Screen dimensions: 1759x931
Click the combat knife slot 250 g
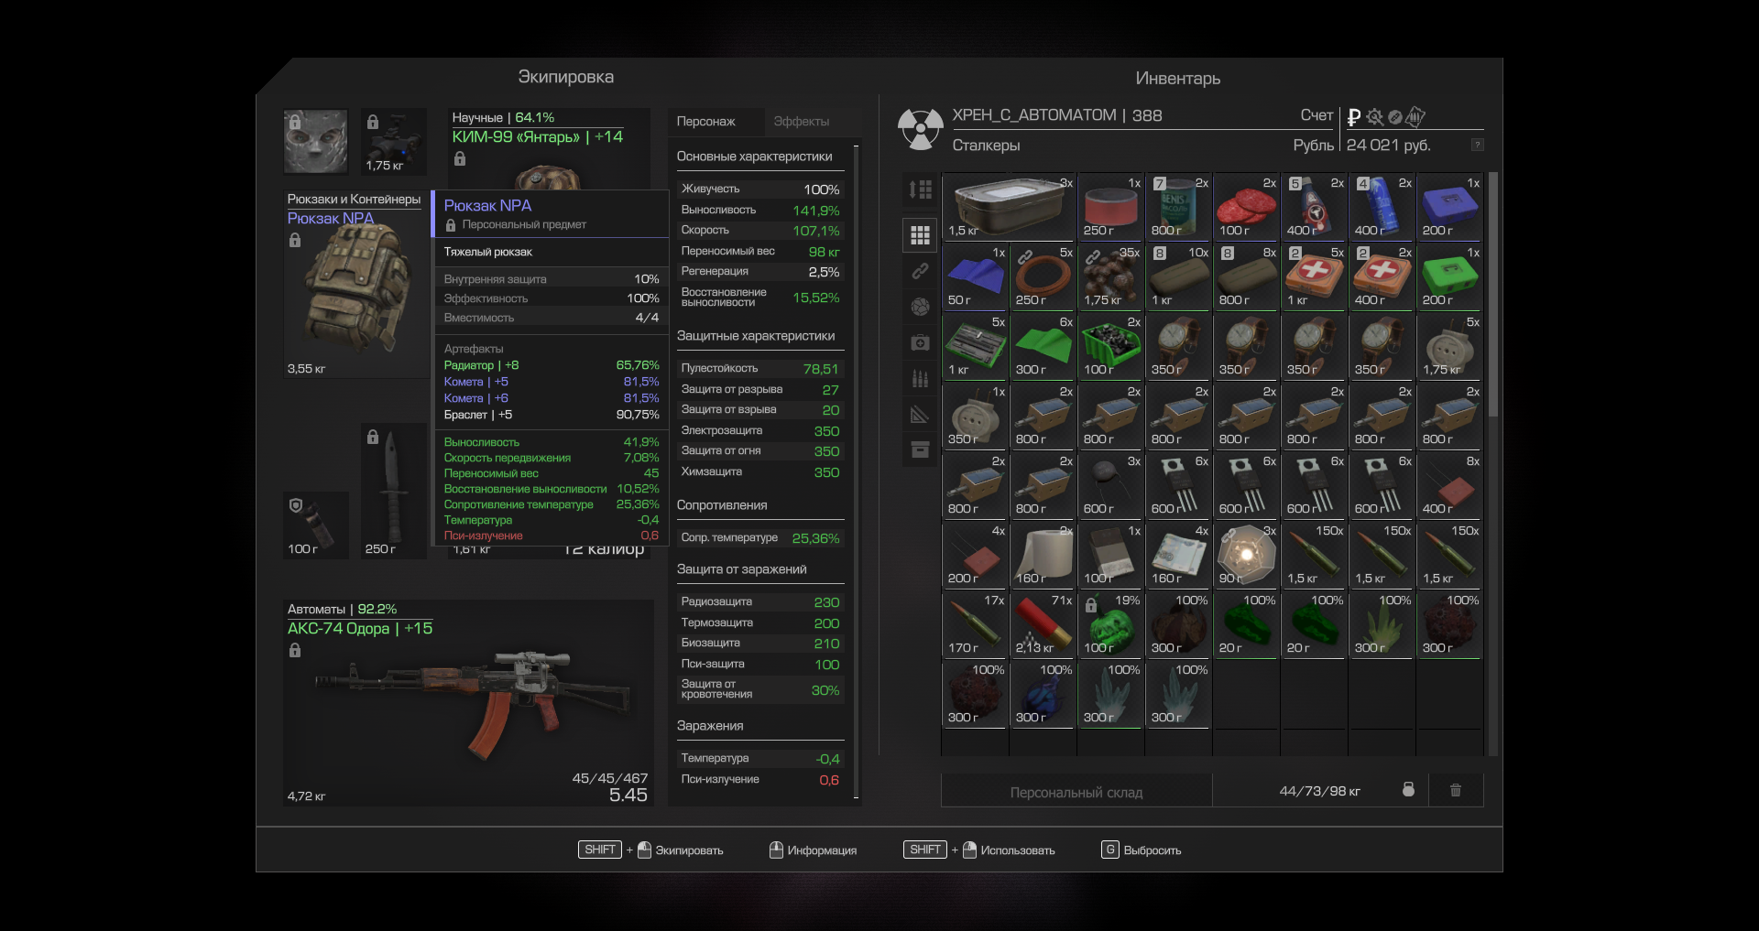pyautogui.click(x=394, y=491)
